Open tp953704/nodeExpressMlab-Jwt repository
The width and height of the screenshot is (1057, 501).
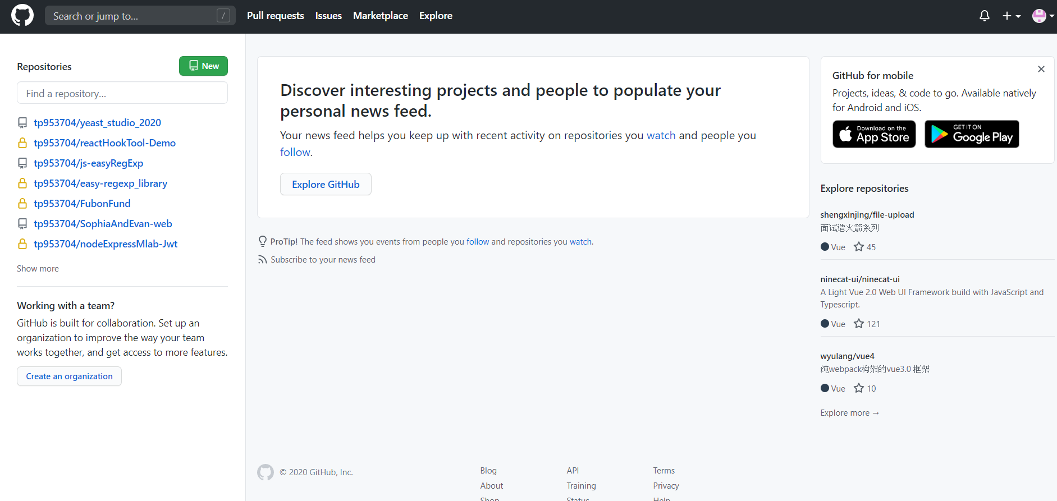point(106,243)
